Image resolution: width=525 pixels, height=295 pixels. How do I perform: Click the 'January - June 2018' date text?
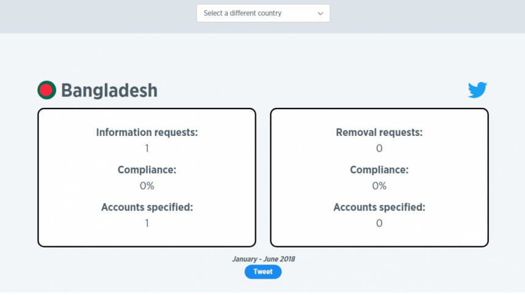click(263, 259)
